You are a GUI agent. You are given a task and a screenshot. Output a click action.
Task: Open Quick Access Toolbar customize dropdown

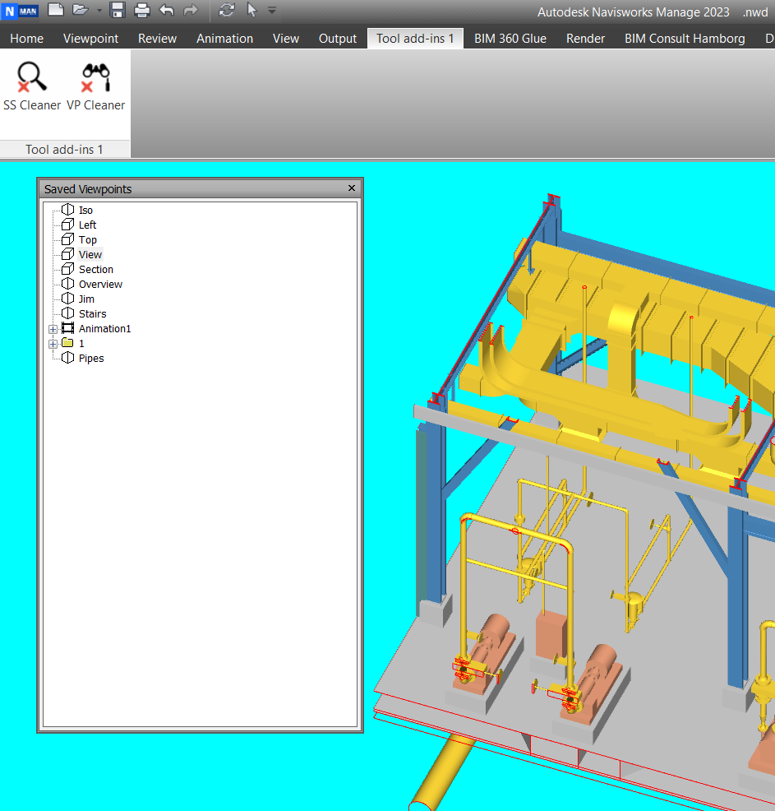(273, 12)
